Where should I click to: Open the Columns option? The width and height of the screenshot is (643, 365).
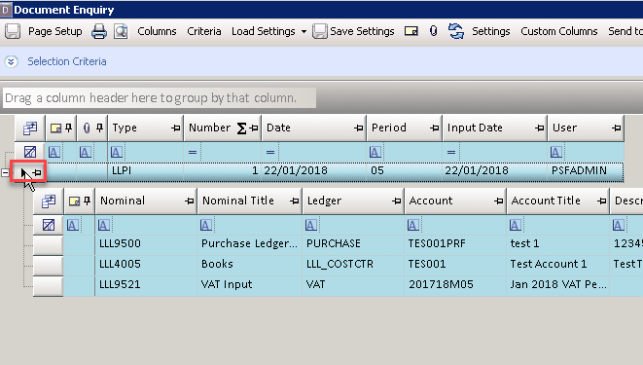[157, 31]
